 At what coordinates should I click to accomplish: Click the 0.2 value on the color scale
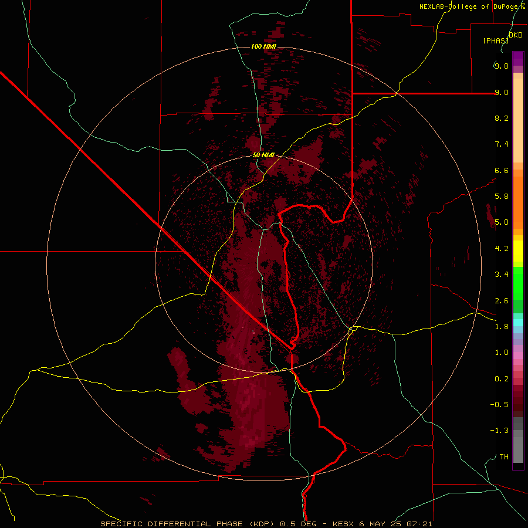[x=502, y=379]
